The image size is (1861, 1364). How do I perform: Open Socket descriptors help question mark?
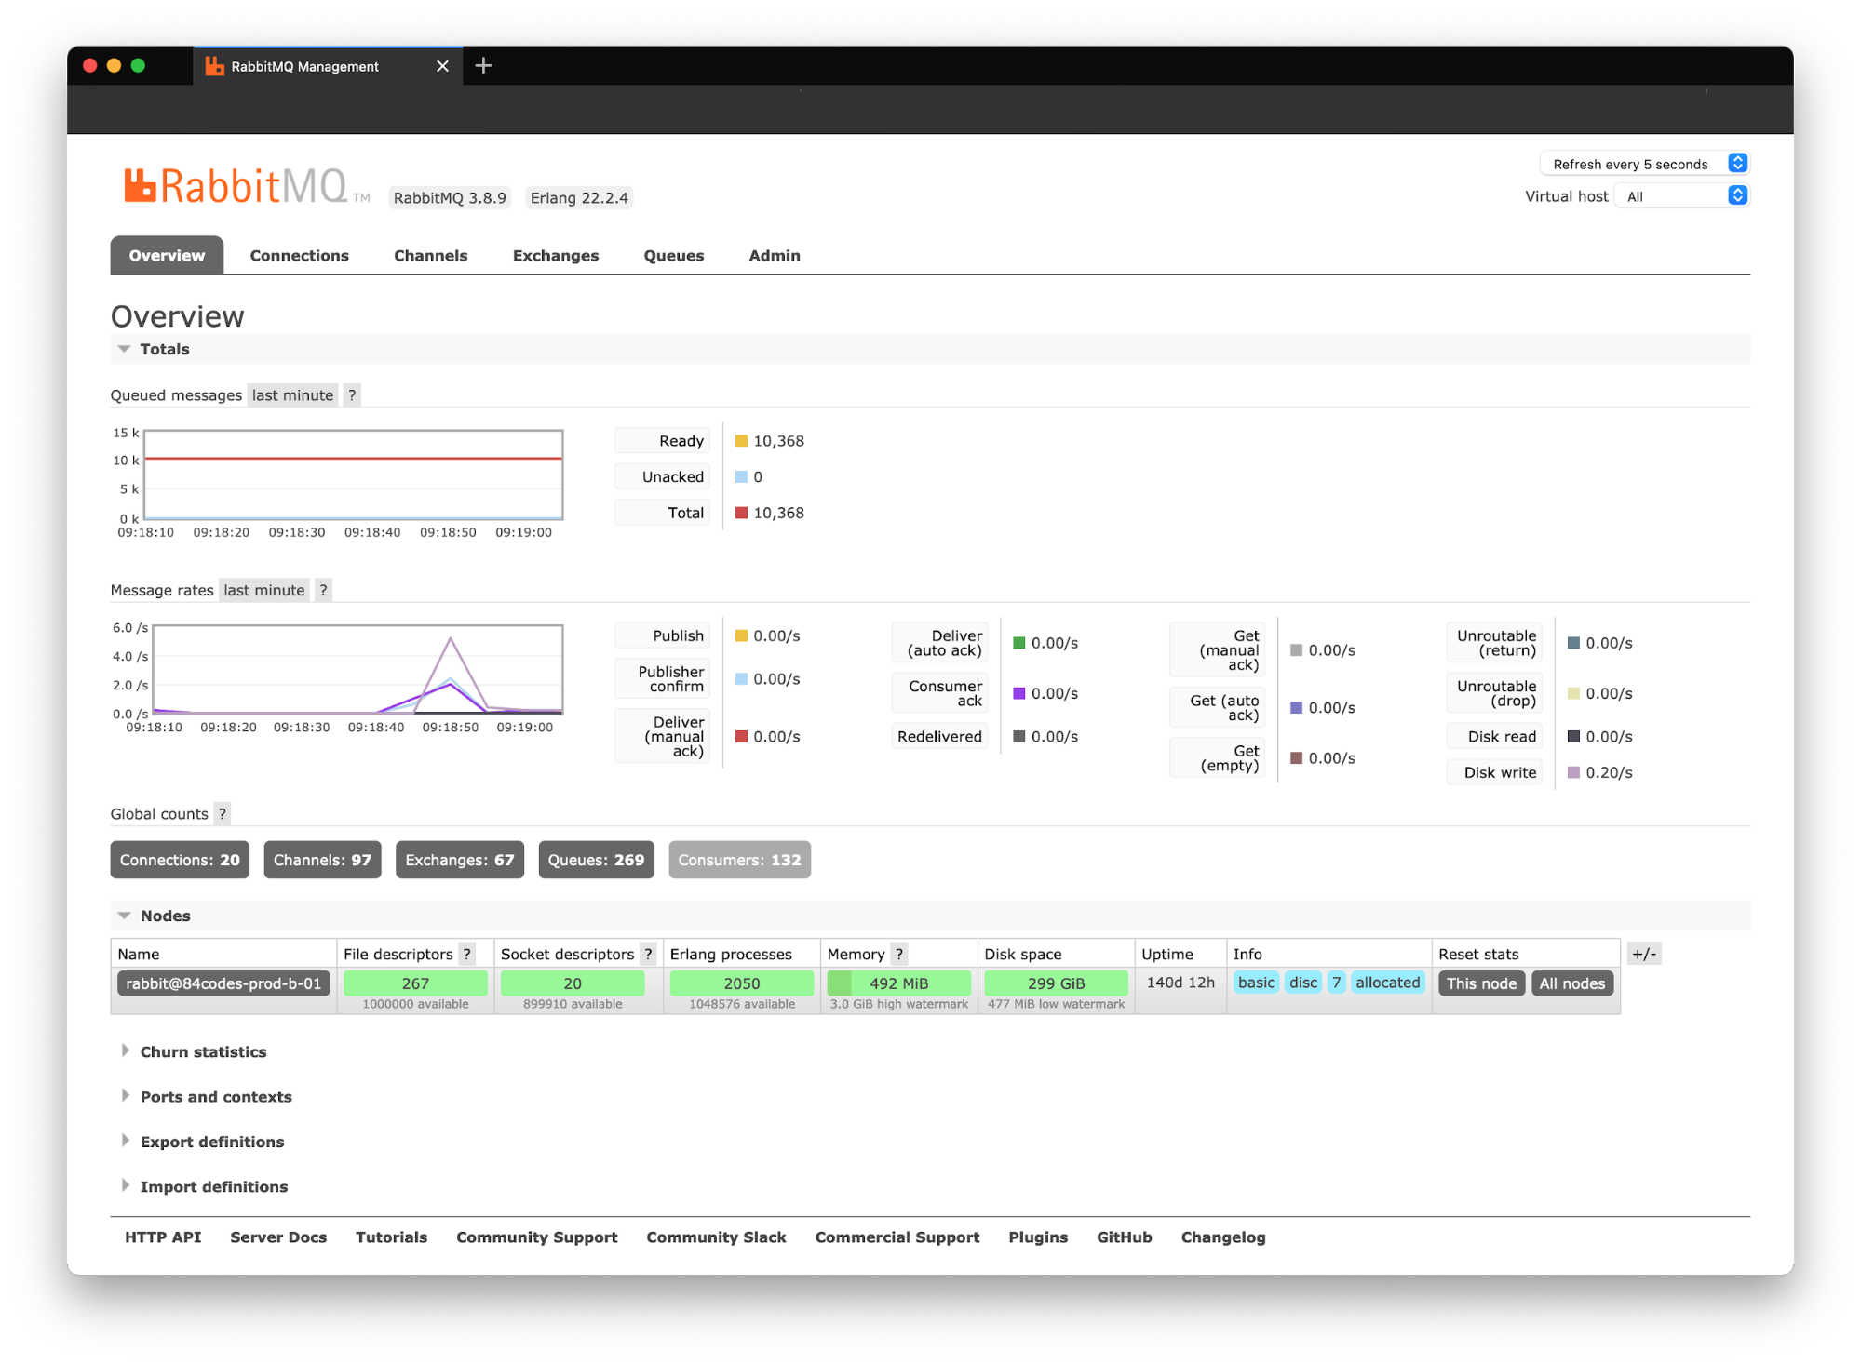click(648, 954)
